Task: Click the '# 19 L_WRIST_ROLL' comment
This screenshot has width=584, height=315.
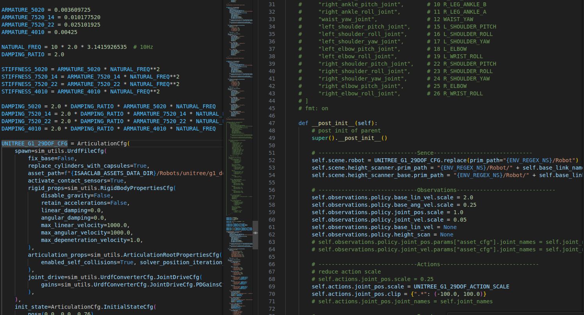Action: [455, 56]
